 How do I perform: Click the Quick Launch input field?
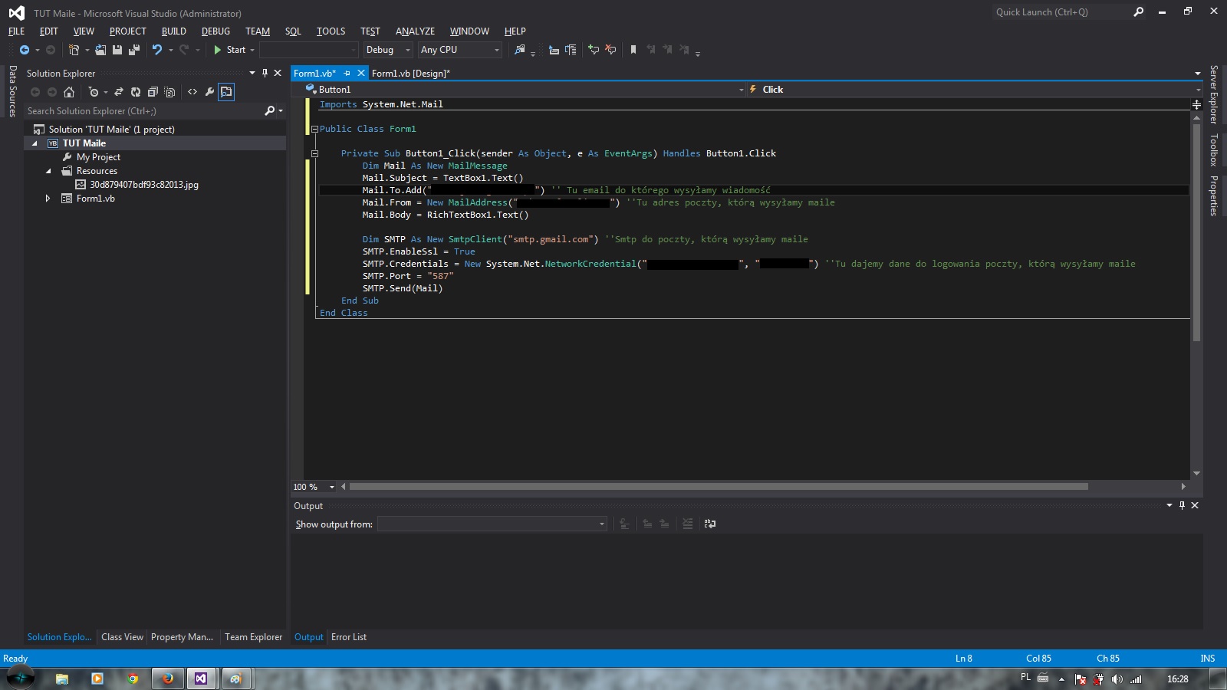(x=1061, y=11)
